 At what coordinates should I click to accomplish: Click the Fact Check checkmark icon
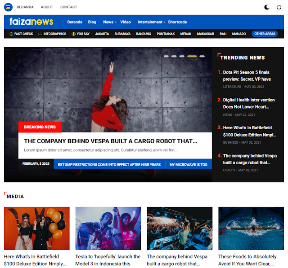click(11, 34)
